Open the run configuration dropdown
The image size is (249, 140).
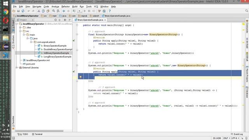click(79, 11)
